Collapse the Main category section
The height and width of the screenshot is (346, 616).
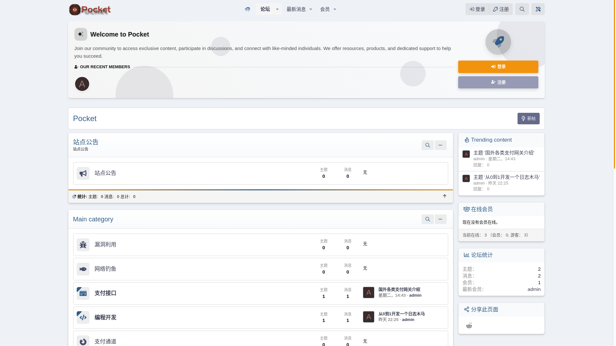tap(441, 219)
